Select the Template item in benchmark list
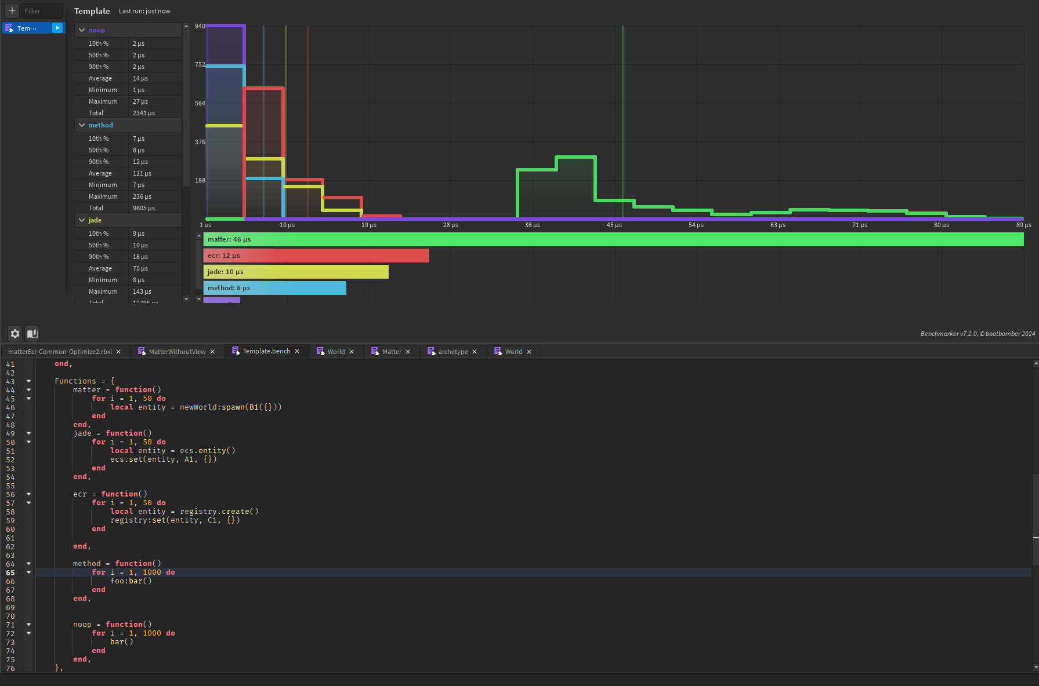 [27, 28]
